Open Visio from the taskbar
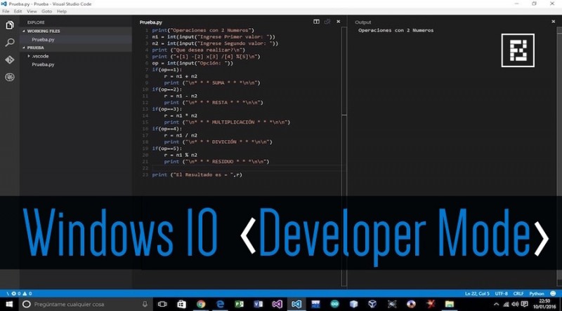 coord(258,304)
